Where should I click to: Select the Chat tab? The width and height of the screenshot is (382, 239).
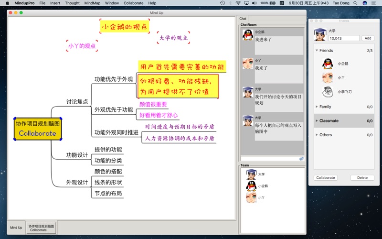point(243,19)
